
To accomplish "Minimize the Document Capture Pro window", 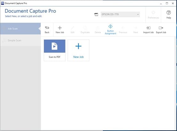I will click(x=161, y=4).
